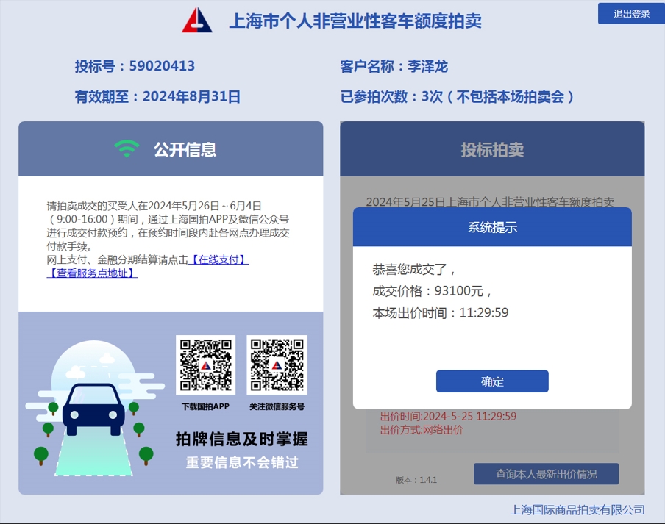Click the red and blue auction logo
Image resolution: width=665 pixels, height=524 pixels.
(x=197, y=21)
